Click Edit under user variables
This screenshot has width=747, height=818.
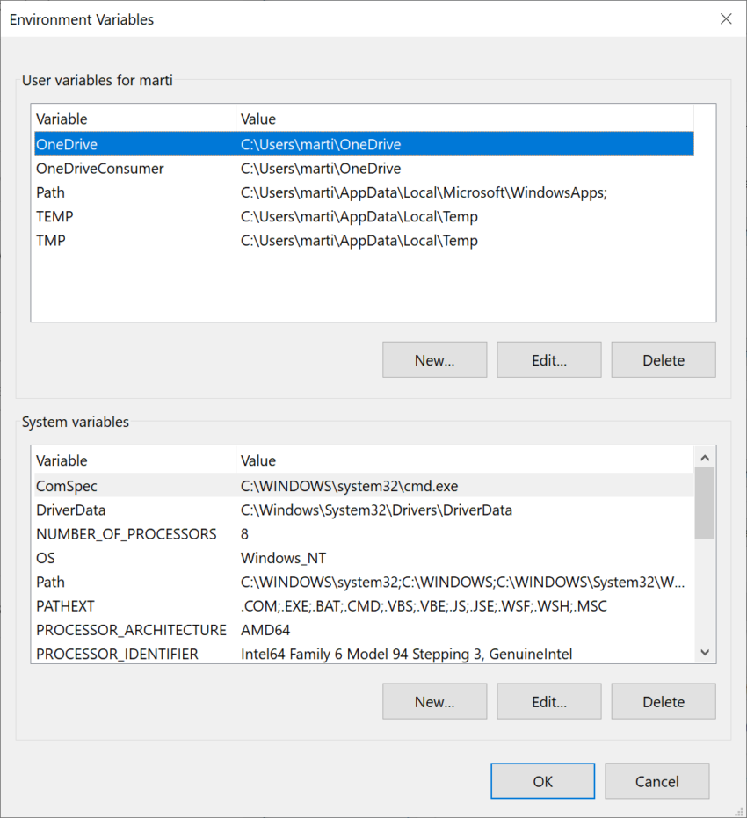[548, 359]
